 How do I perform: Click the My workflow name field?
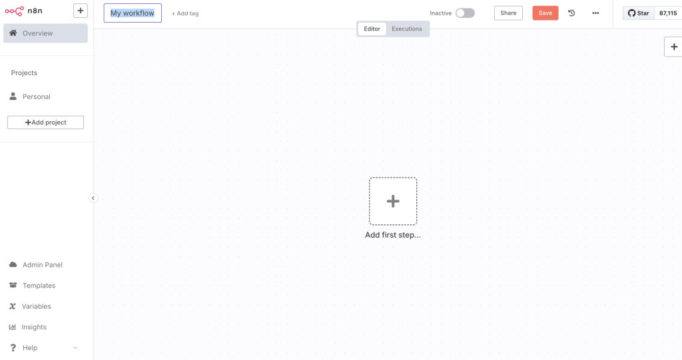click(133, 13)
